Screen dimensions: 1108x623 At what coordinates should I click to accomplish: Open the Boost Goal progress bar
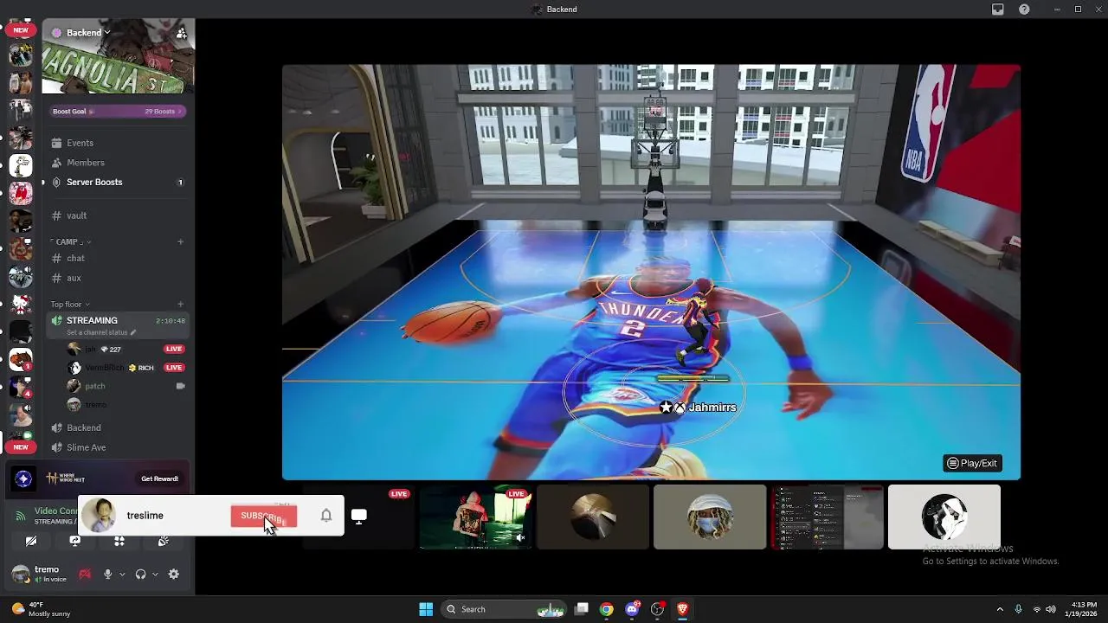coord(118,112)
